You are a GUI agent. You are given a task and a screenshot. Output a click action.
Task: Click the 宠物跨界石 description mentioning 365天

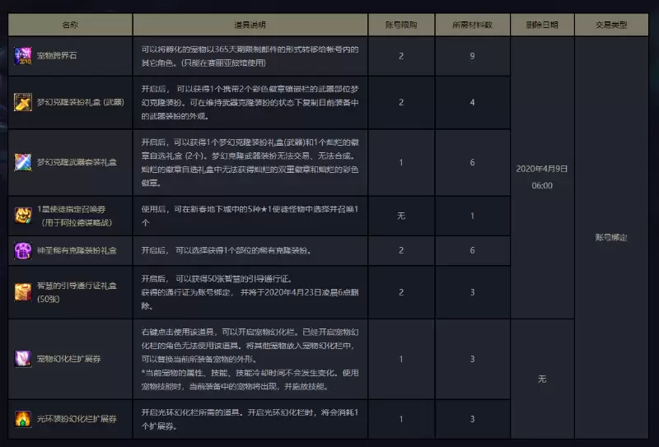coord(250,56)
